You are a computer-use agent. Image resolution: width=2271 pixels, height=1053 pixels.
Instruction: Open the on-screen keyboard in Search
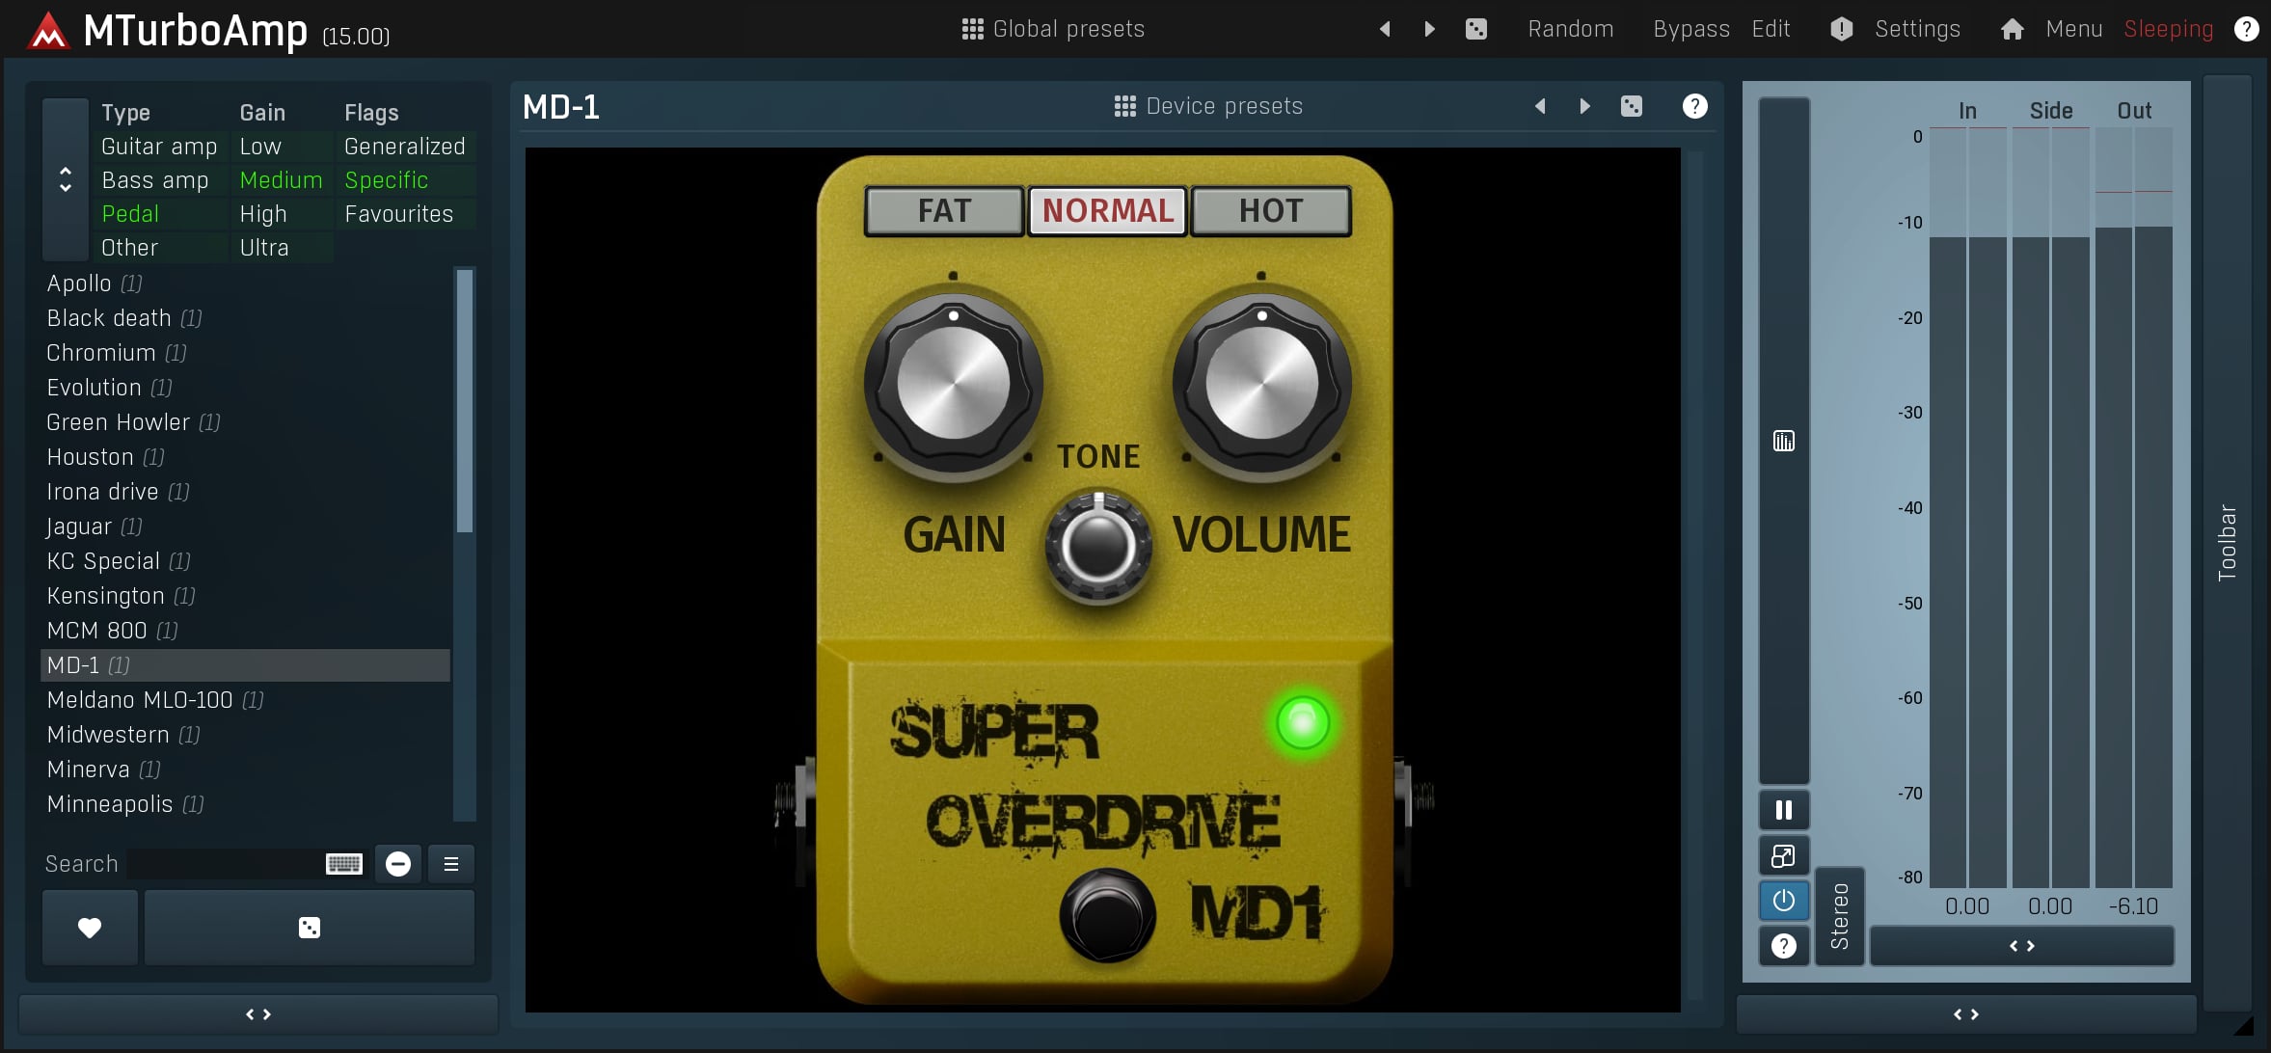coord(343,864)
